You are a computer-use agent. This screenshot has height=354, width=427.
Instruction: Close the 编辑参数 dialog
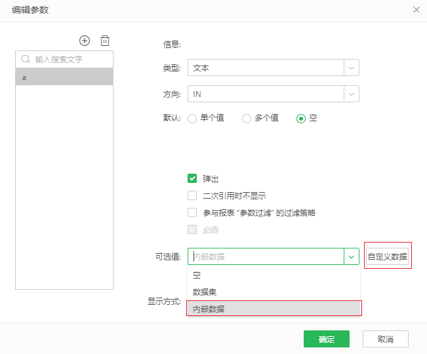tap(416, 10)
